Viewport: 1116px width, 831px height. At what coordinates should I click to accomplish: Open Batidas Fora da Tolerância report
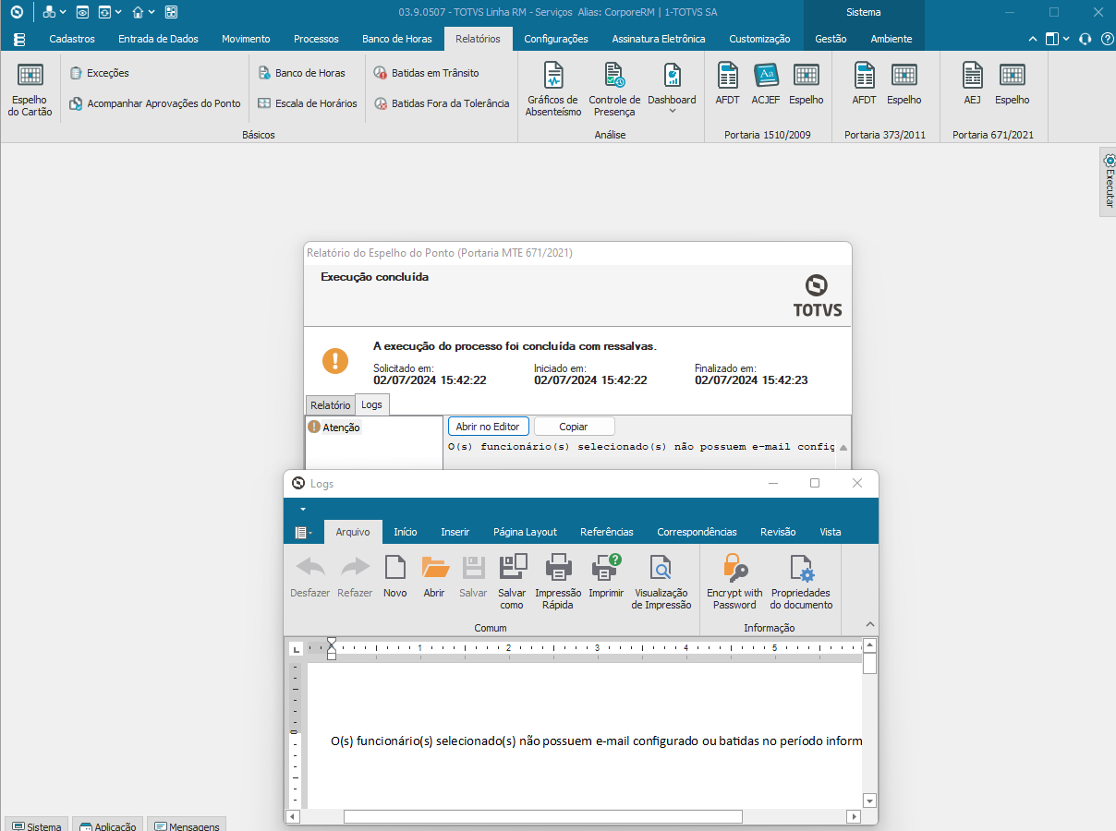(442, 103)
